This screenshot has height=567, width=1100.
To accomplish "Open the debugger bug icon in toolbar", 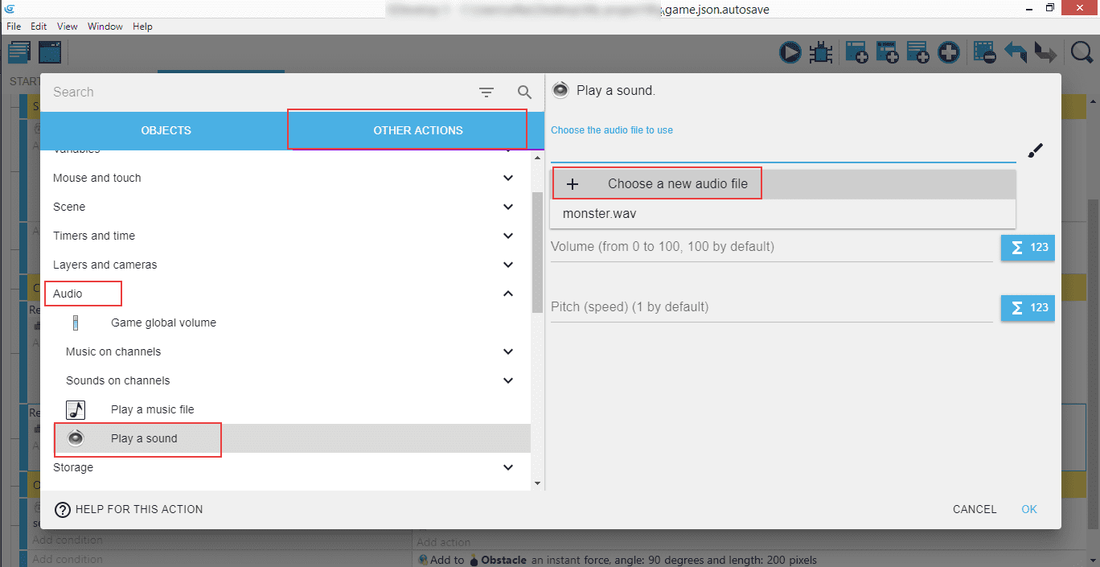I will click(820, 53).
